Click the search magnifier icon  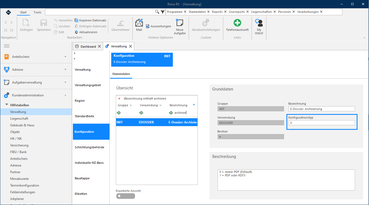point(157,12)
